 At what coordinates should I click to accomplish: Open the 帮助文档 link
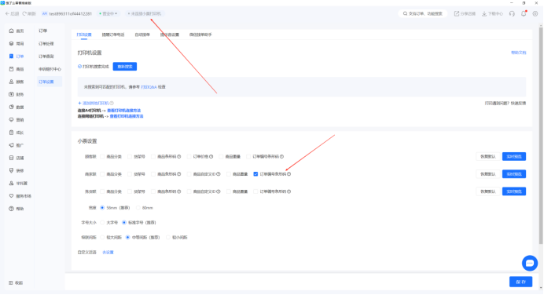519,53
